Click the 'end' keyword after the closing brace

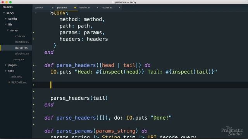pyautogui.click(x=49, y=52)
